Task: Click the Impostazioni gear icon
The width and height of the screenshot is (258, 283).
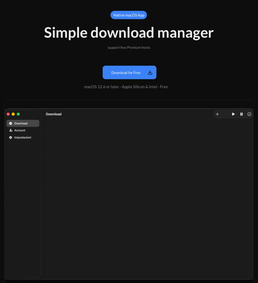Action: pos(11,137)
